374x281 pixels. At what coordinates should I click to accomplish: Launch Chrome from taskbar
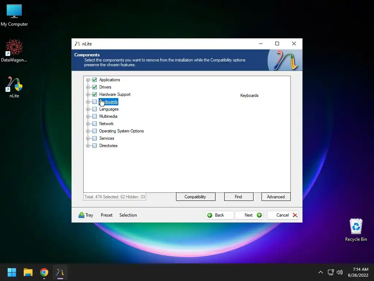(x=44, y=272)
